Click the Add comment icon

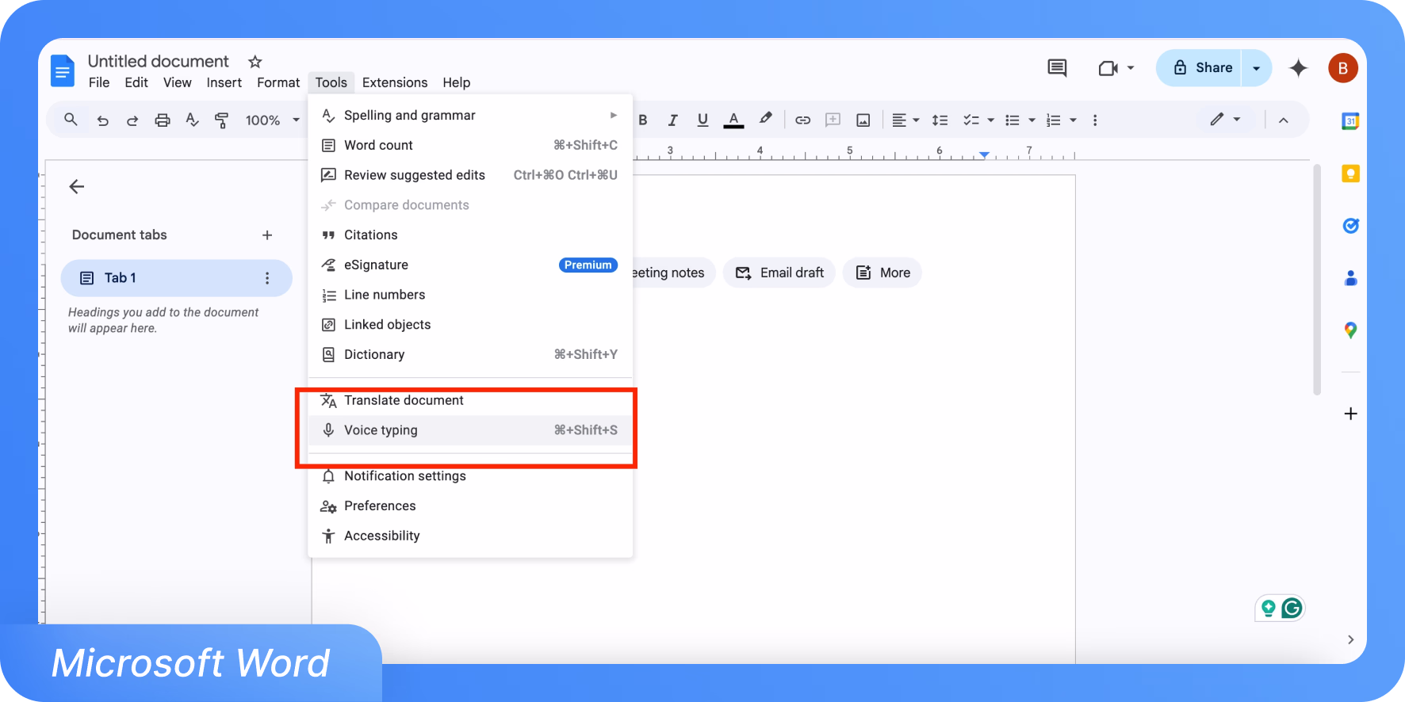(833, 120)
